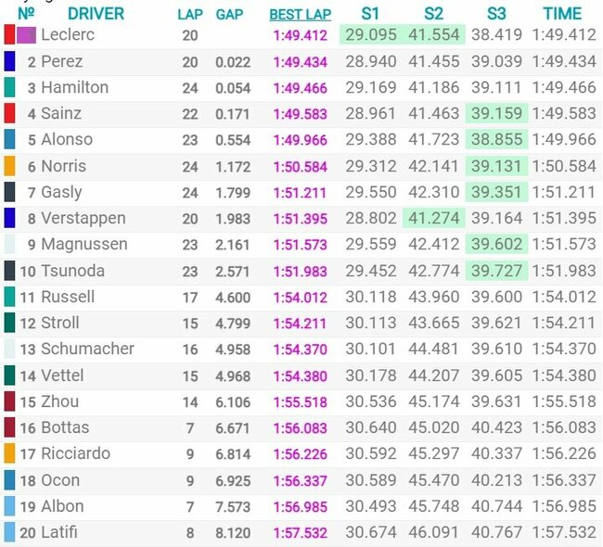This screenshot has height=547, width=603.
Task: Click the S3 sector column header
Action: click(495, 14)
